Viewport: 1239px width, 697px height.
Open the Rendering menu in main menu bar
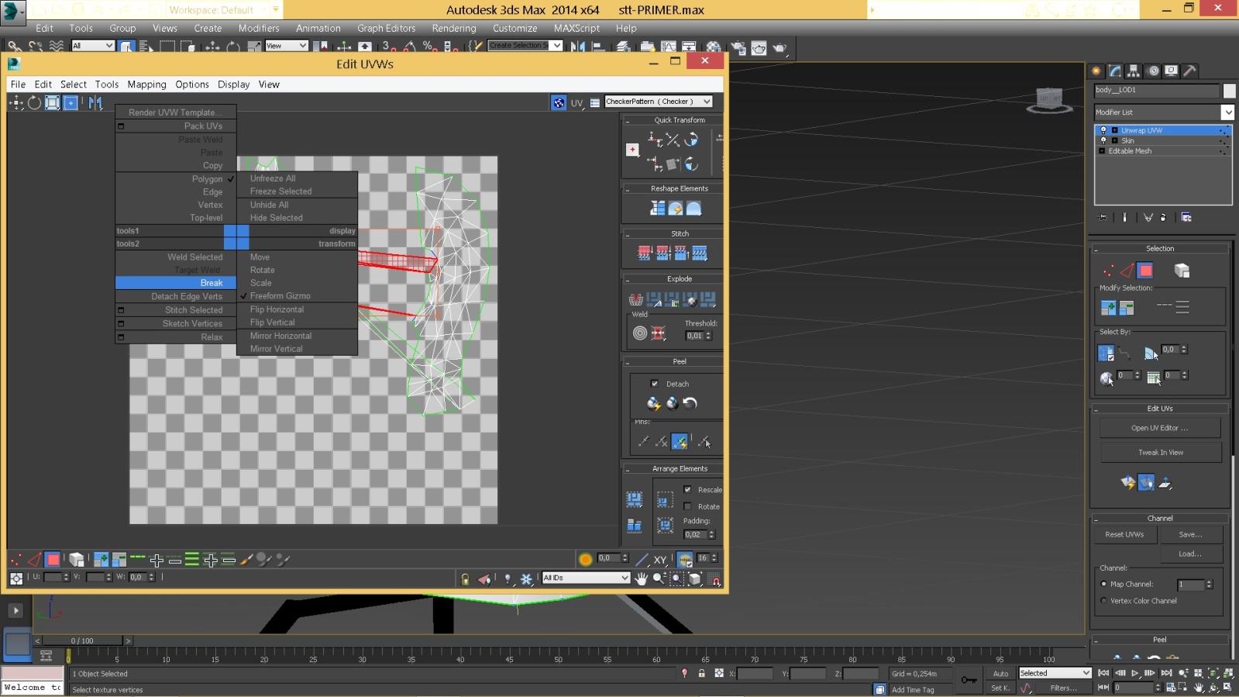[454, 28]
